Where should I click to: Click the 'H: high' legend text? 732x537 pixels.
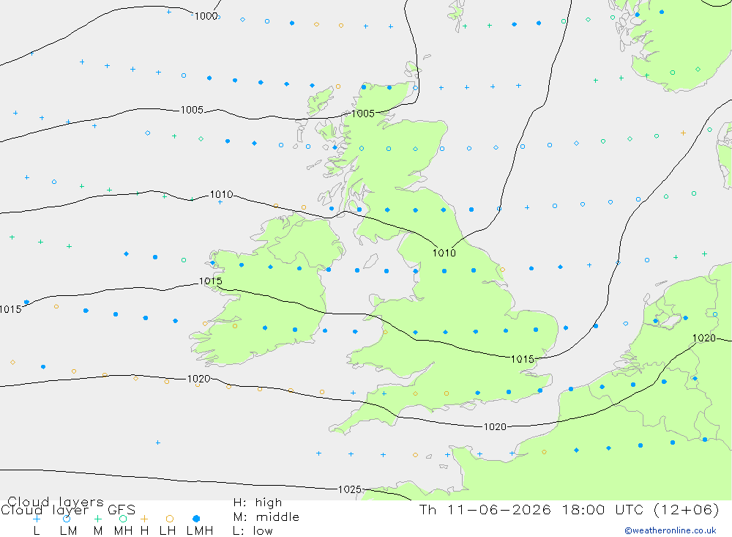pyautogui.click(x=258, y=503)
